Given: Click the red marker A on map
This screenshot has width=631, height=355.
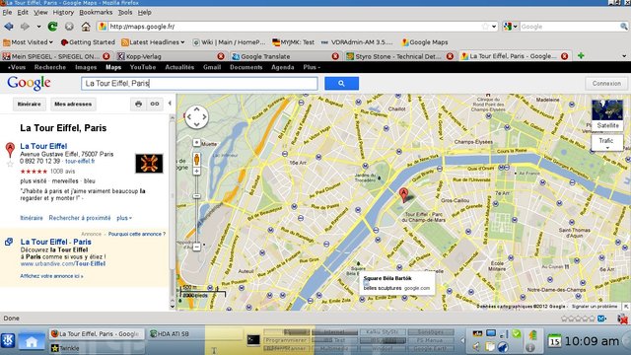Looking at the screenshot, I should coord(403,195).
